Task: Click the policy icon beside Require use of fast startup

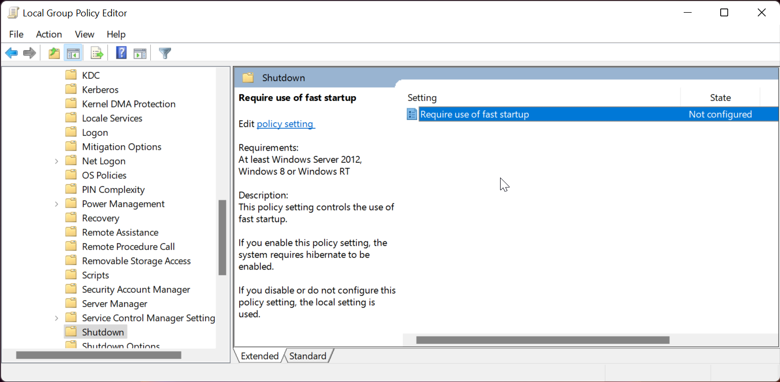Action: coord(412,114)
